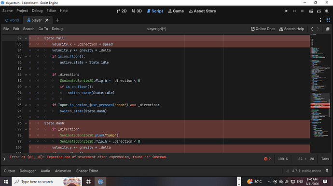Switch to the world scene tab
333x186 pixels.
(12, 20)
